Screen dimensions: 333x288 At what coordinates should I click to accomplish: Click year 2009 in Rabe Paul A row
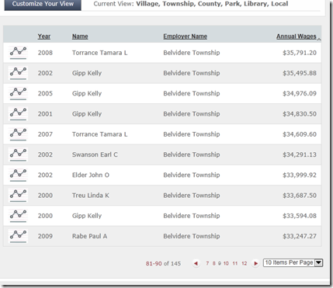(45, 236)
